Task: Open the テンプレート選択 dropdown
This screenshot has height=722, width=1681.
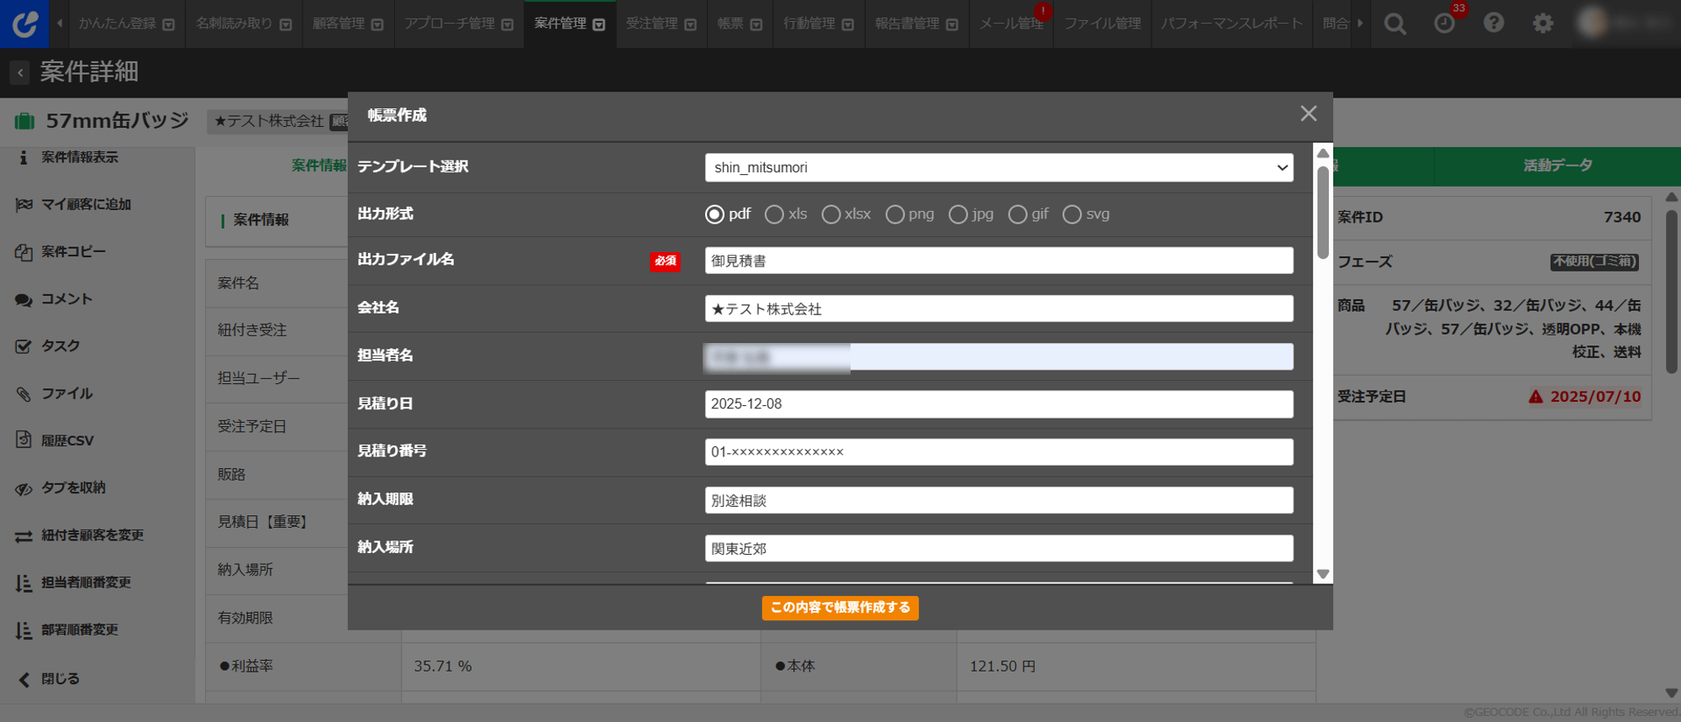Action: click(x=999, y=167)
